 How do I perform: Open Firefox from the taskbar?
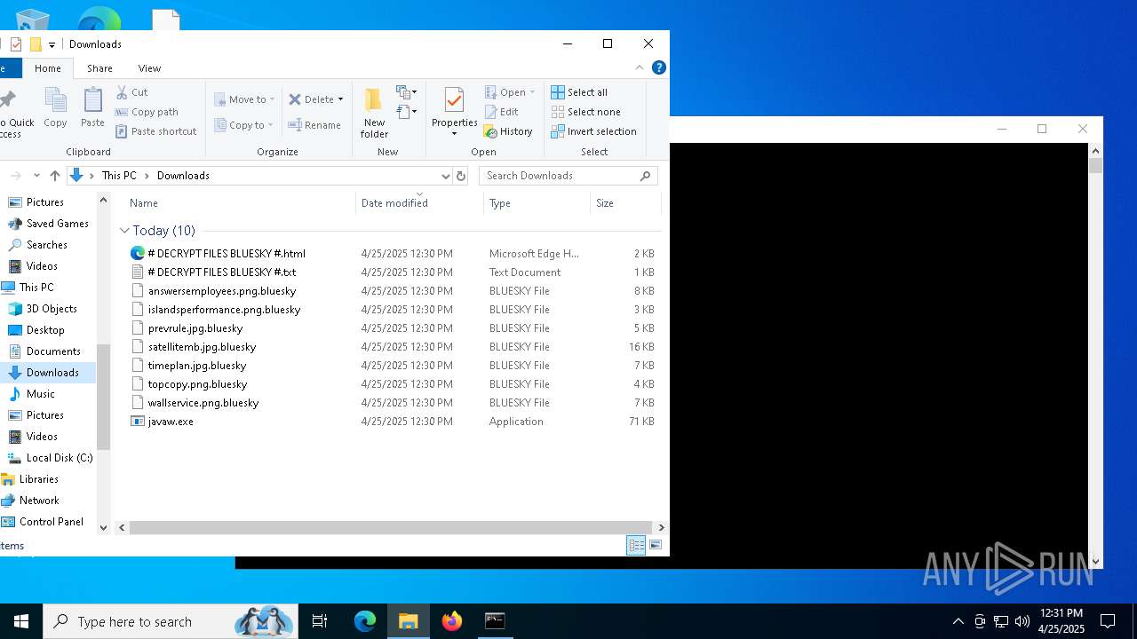pyautogui.click(x=452, y=621)
